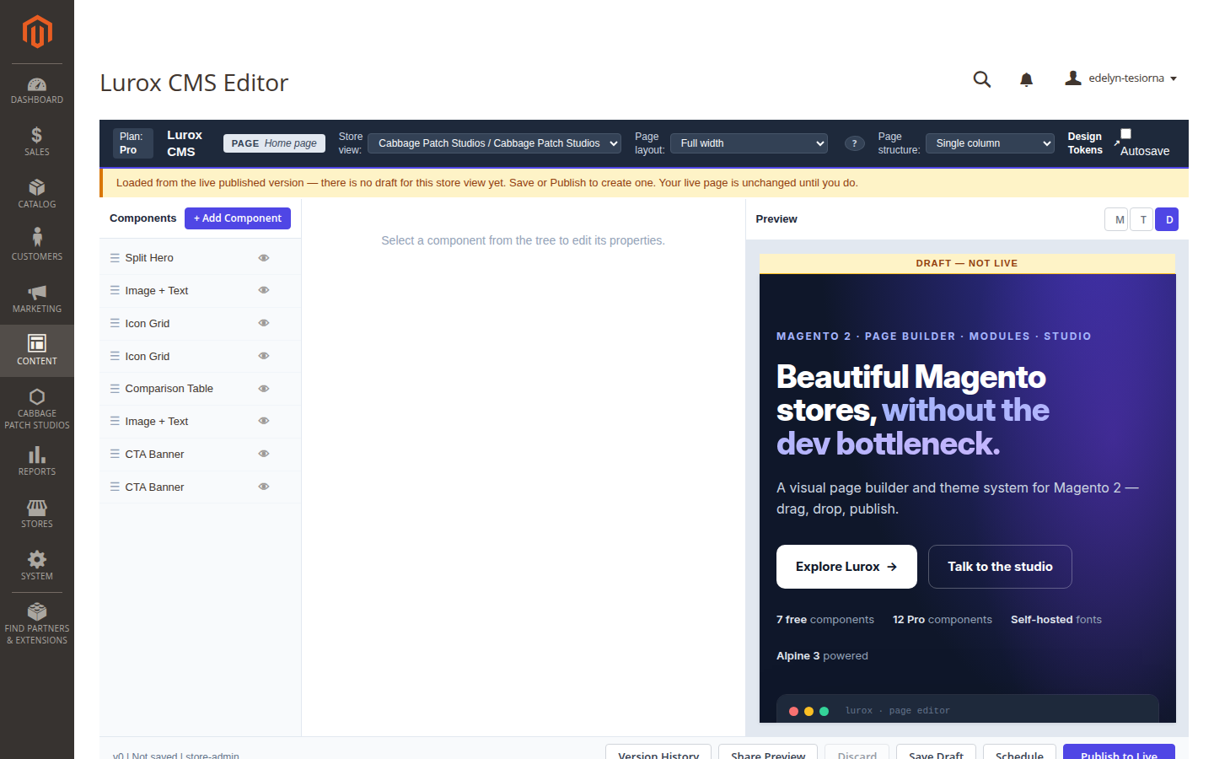Open the Page layout dropdown
Image resolution: width=1214 pixels, height=759 pixels.
click(x=749, y=143)
